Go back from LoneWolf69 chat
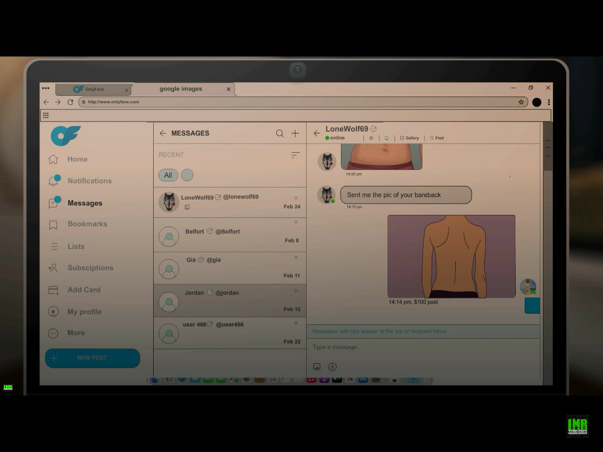Image resolution: width=603 pixels, height=452 pixels. coord(316,134)
